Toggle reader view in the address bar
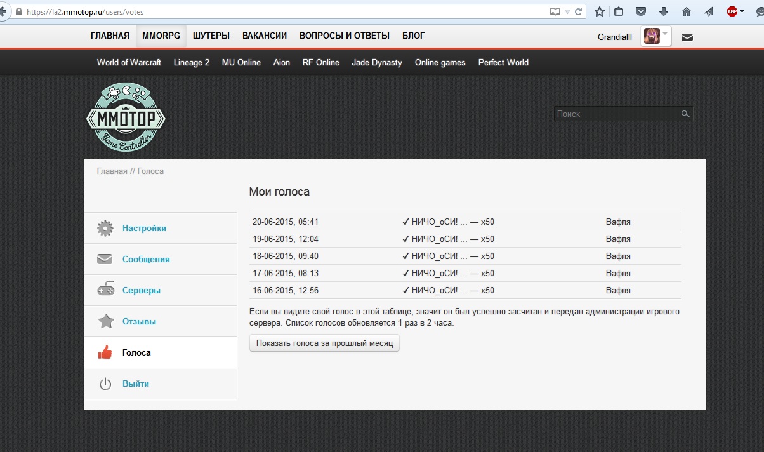Viewport: 764px width, 452px height. (x=555, y=11)
